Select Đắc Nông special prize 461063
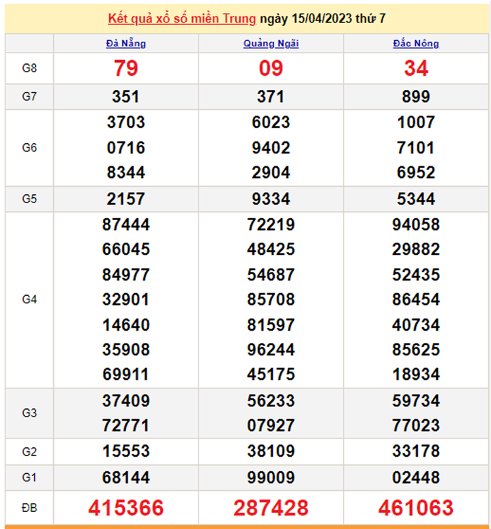 click(x=416, y=507)
